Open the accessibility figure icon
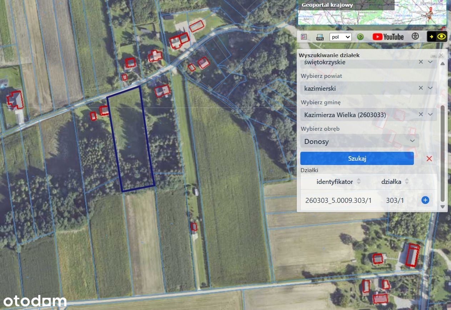 (x=415, y=36)
